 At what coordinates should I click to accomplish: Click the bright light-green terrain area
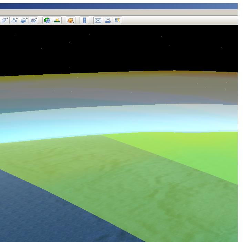coord(193,151)
